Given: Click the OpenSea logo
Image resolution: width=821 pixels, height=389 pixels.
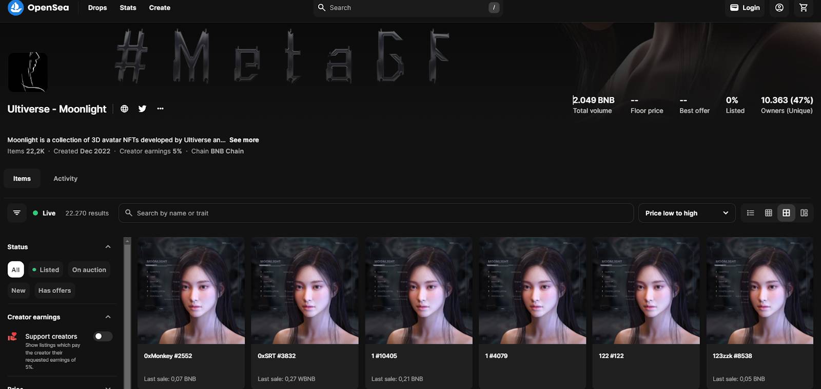Looking at the screenshot, I should pyautogui.click(x=38, y=8).
